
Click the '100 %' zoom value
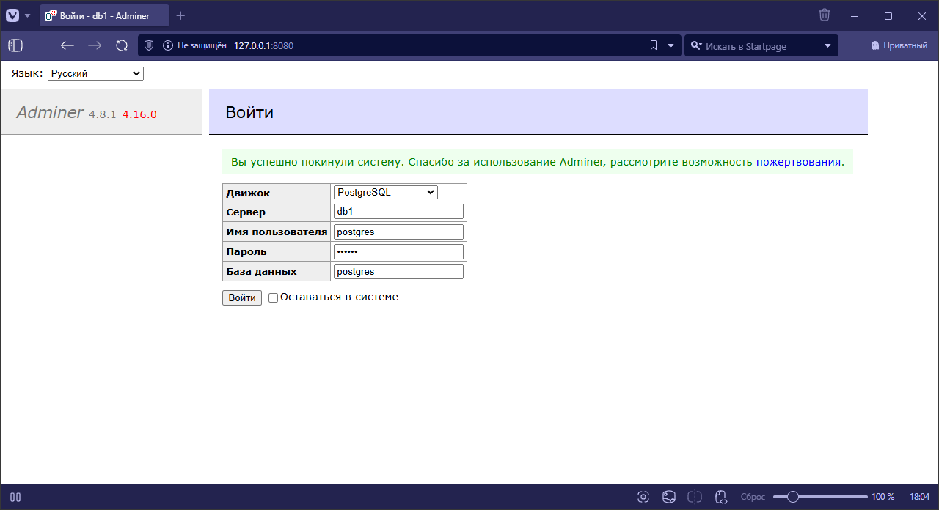click(x=883, y=497)
